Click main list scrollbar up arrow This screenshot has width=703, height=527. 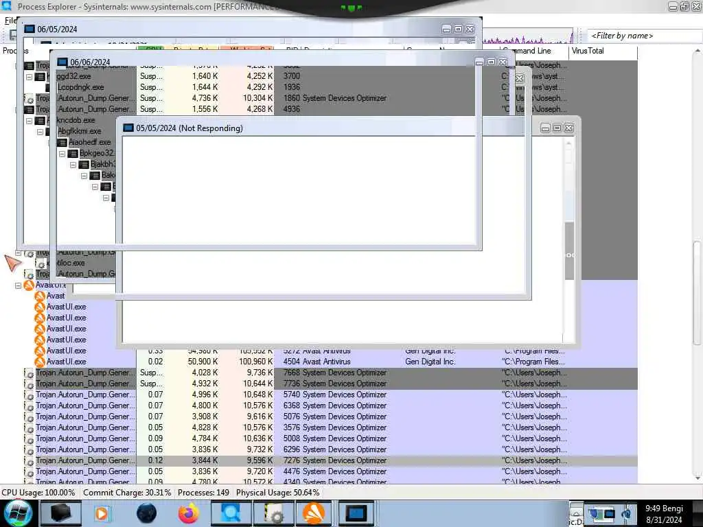[698, 50]
